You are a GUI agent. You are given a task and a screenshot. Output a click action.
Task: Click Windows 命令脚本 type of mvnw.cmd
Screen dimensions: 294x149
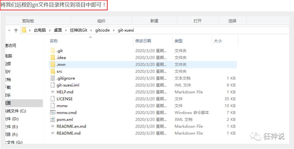click(192, 113)
